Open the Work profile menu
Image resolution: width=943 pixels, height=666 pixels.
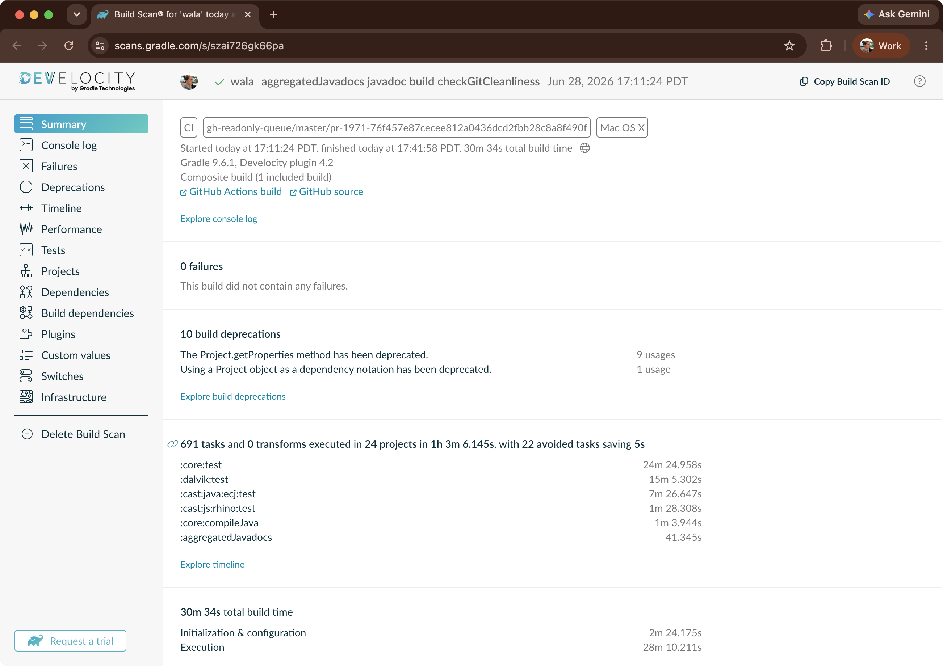pos(881,46)
